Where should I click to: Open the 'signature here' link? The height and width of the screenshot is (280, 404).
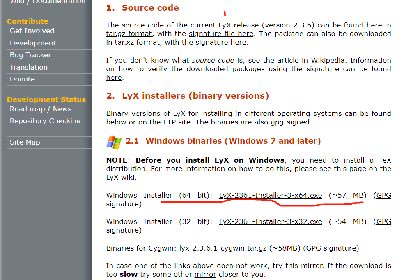coord(221,42)
